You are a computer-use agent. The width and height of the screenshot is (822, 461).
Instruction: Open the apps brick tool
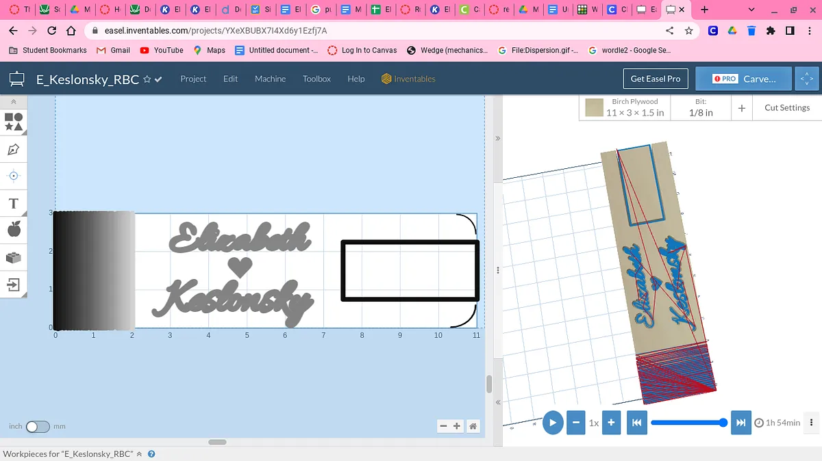point(14,257)
